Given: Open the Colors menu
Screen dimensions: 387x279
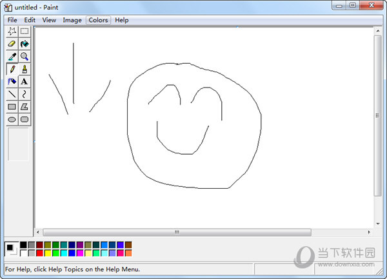Looking at the screenshot, I should pos(98,20).
